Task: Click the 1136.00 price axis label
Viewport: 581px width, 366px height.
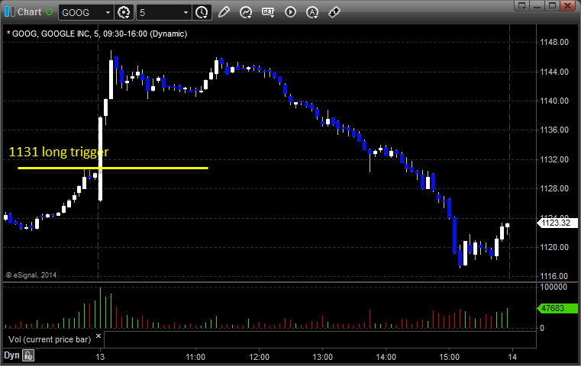Action: point(554,130)
